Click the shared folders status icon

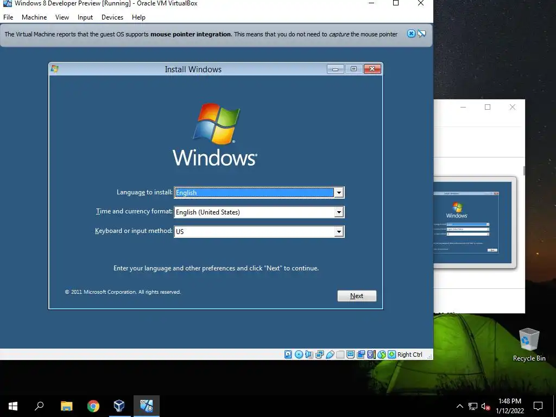[x=340, y=354]
